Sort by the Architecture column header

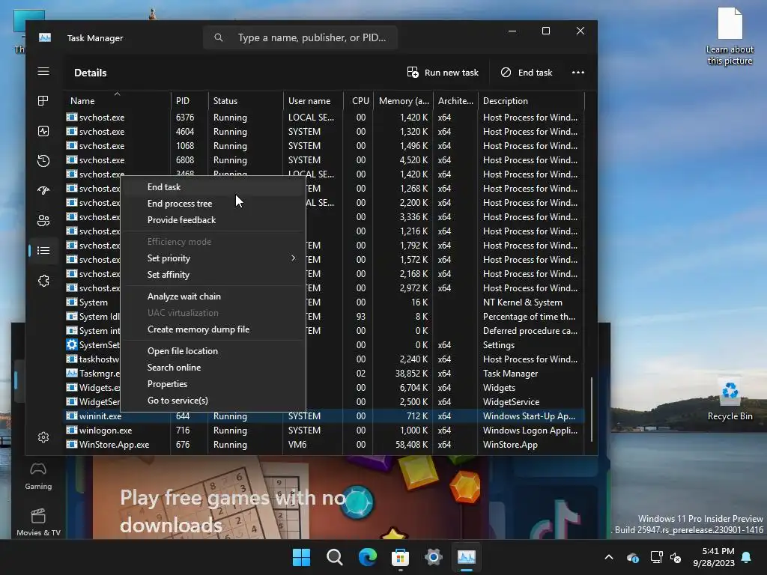coord(455,101)
